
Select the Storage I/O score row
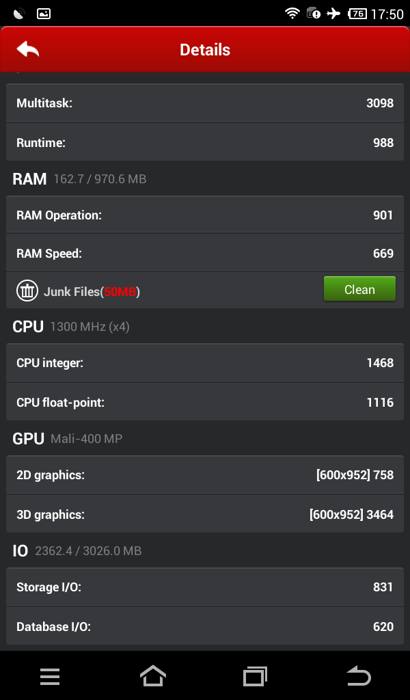coord(205,587)
